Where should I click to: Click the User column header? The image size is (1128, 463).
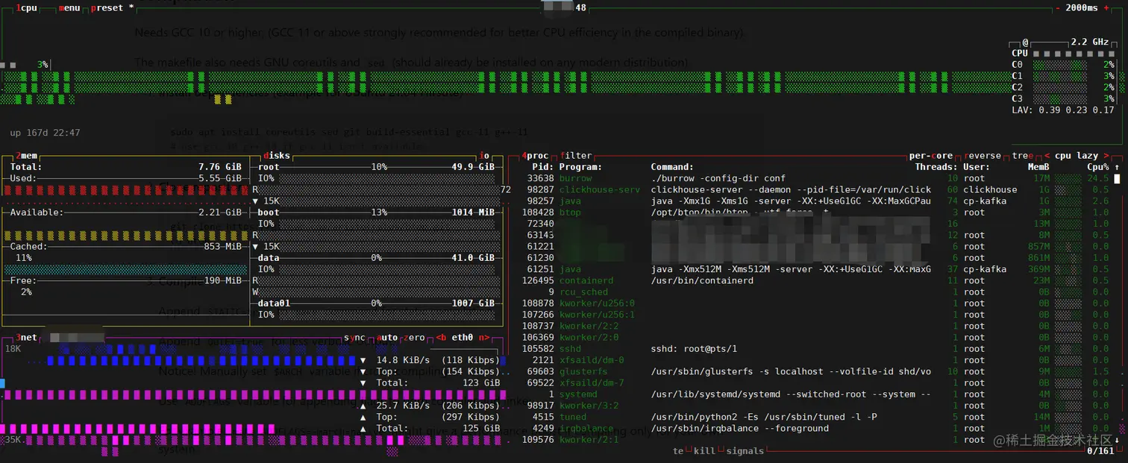click(x=977, y=167)
